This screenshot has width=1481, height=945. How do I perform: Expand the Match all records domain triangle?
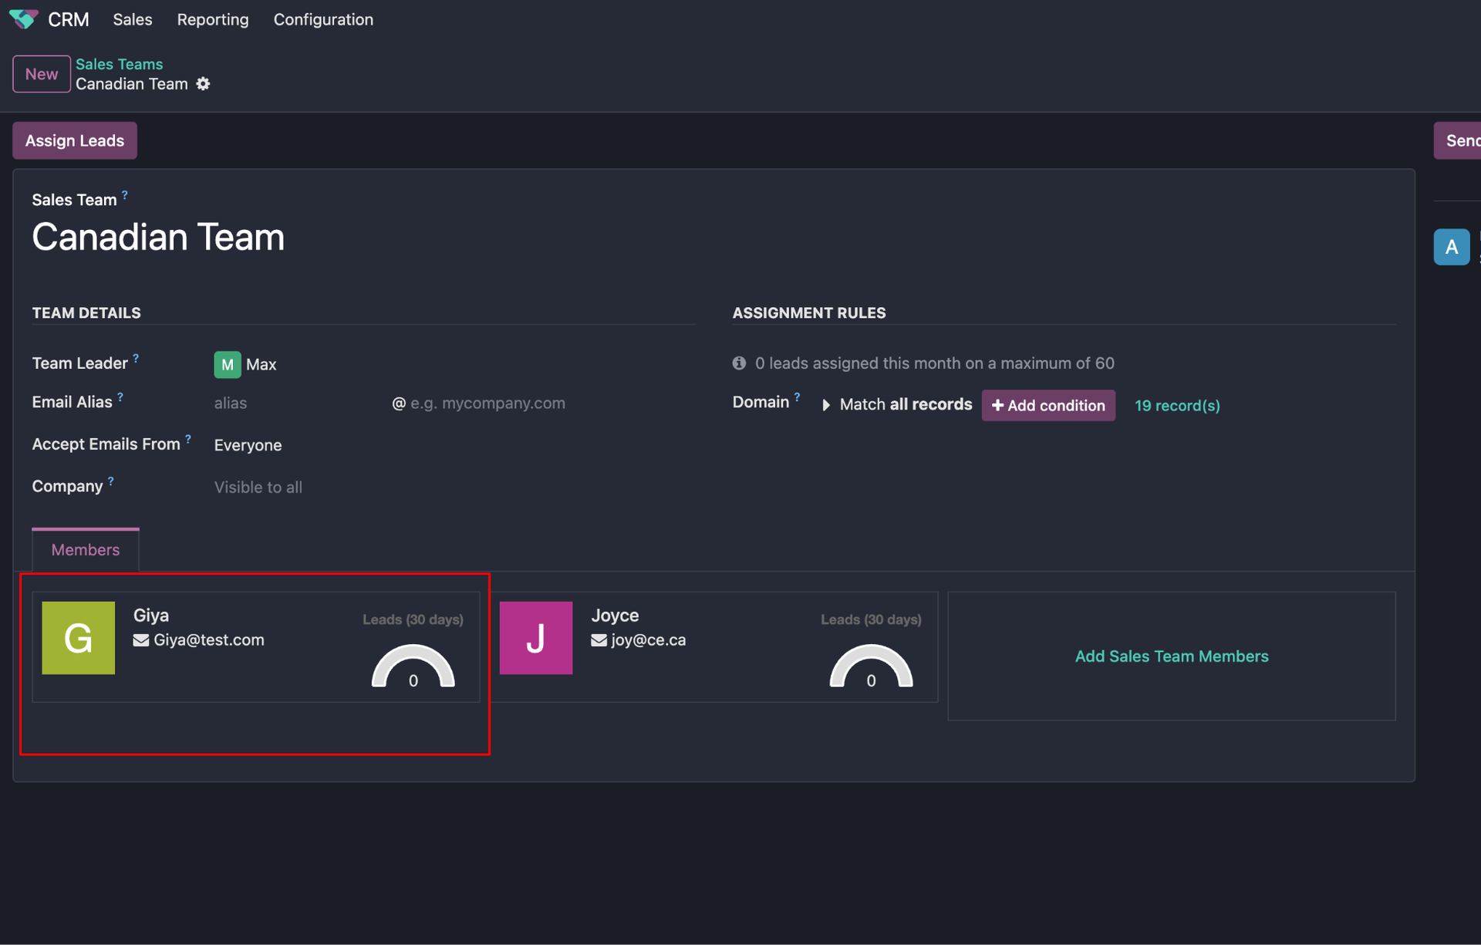click(x=826, y=405)
